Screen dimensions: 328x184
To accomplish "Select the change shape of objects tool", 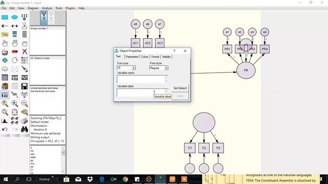I will [x=5, y=60].
